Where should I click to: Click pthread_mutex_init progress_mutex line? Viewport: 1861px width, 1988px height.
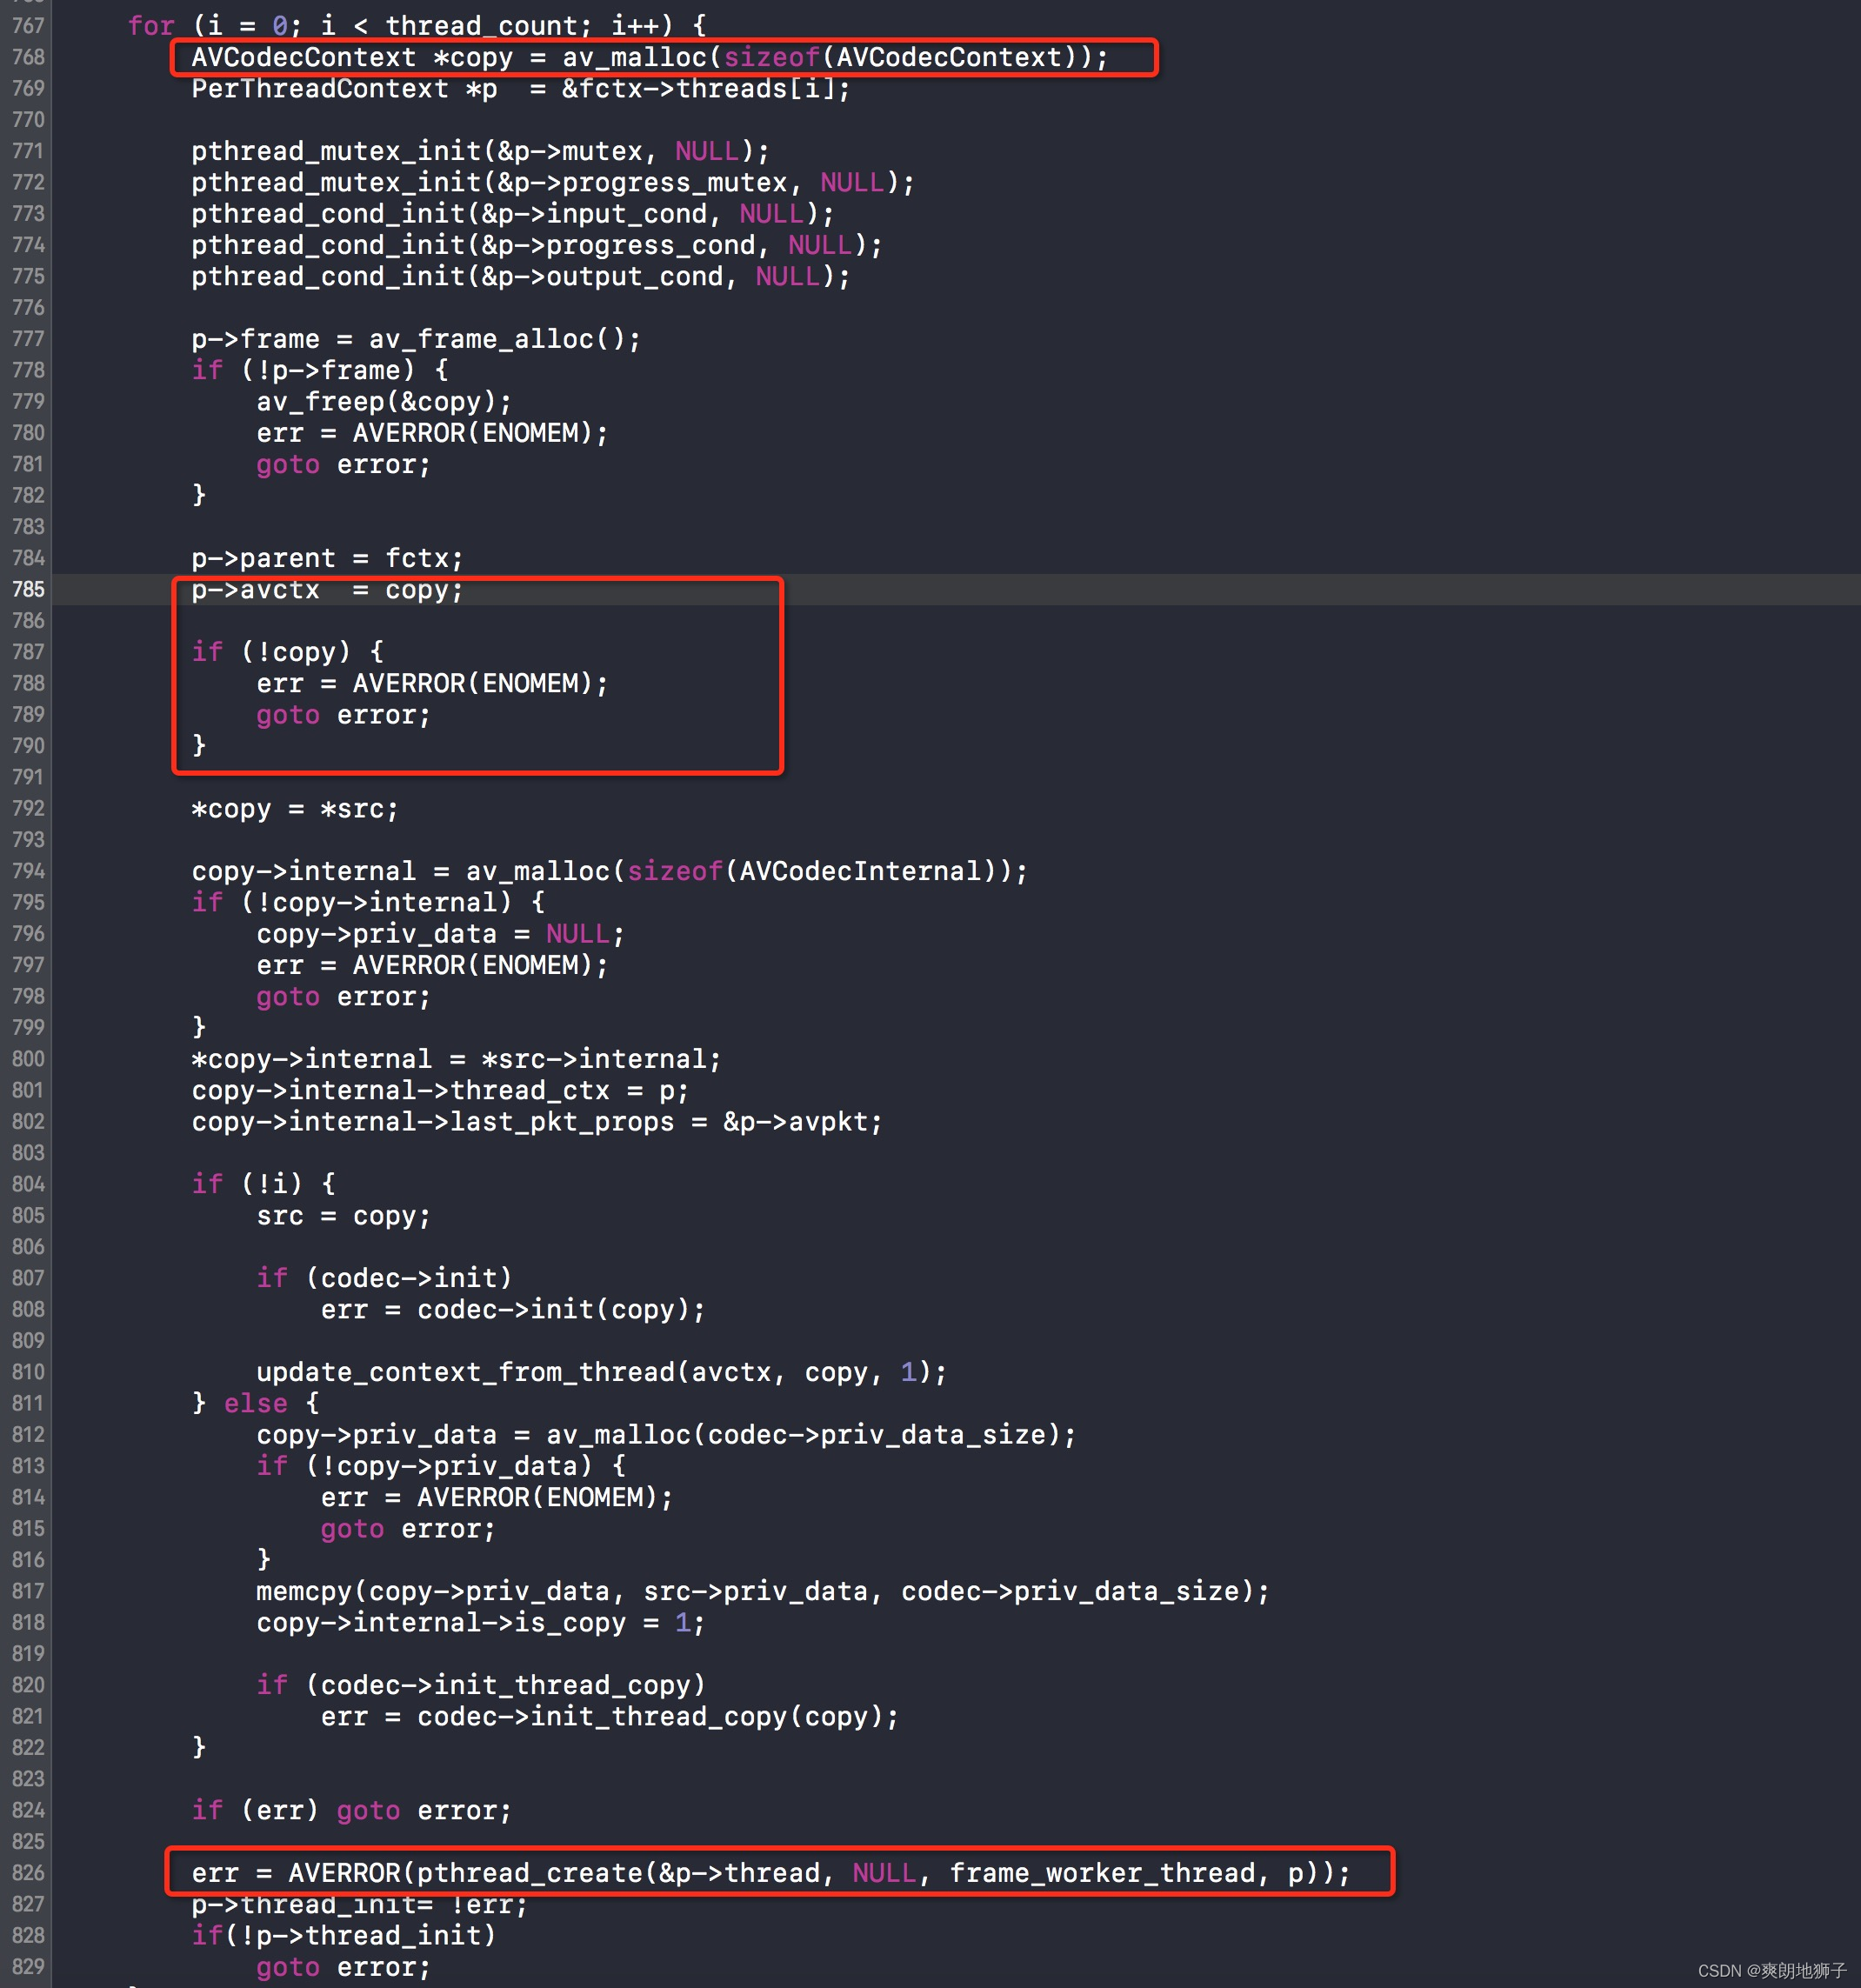click(x=553, y=182)
